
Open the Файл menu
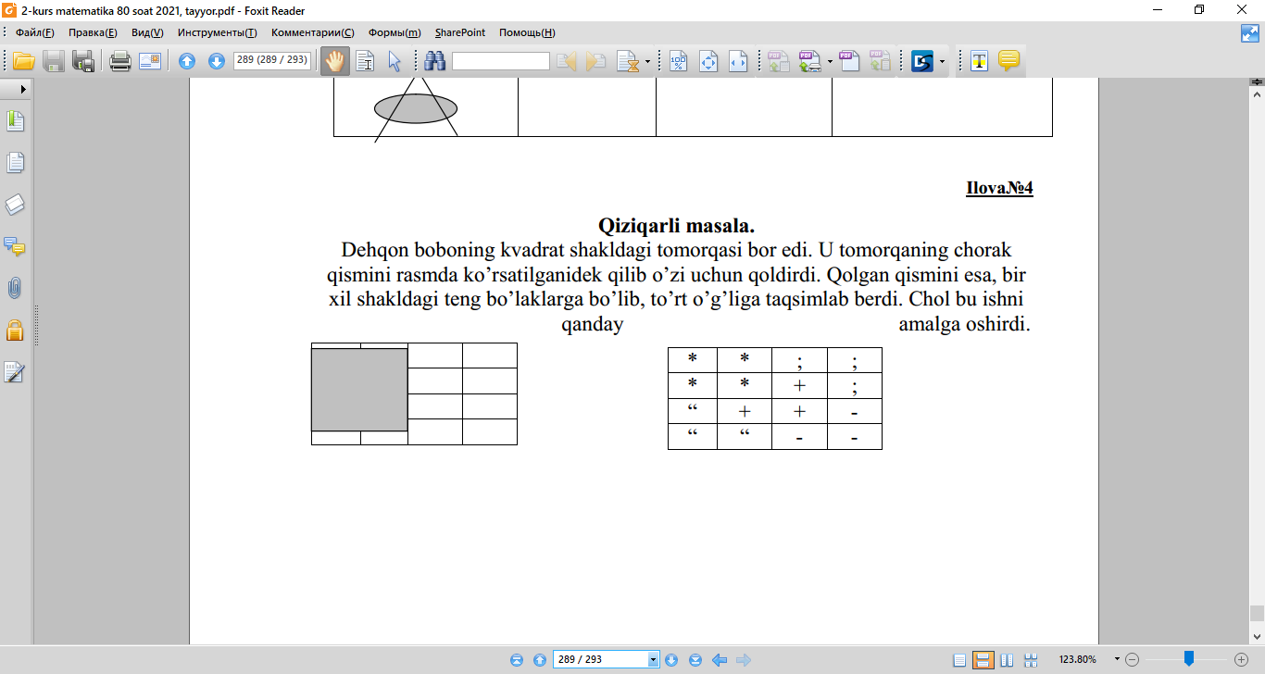[35, 32]
